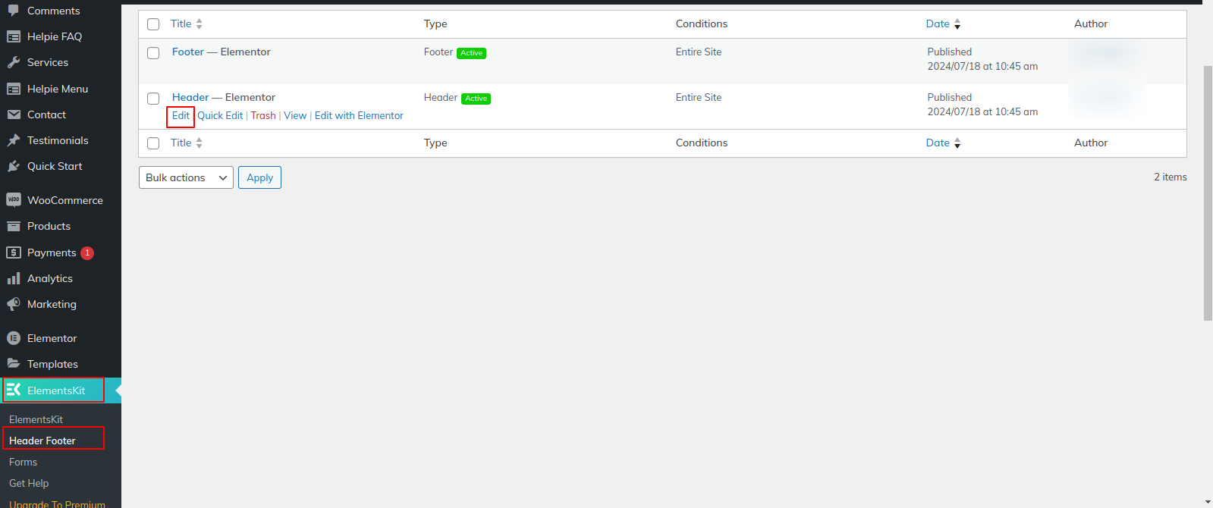Viewport: 1213px width, 508px height.
Task: Open Header Footer submenu item
Action: [42, 441]
